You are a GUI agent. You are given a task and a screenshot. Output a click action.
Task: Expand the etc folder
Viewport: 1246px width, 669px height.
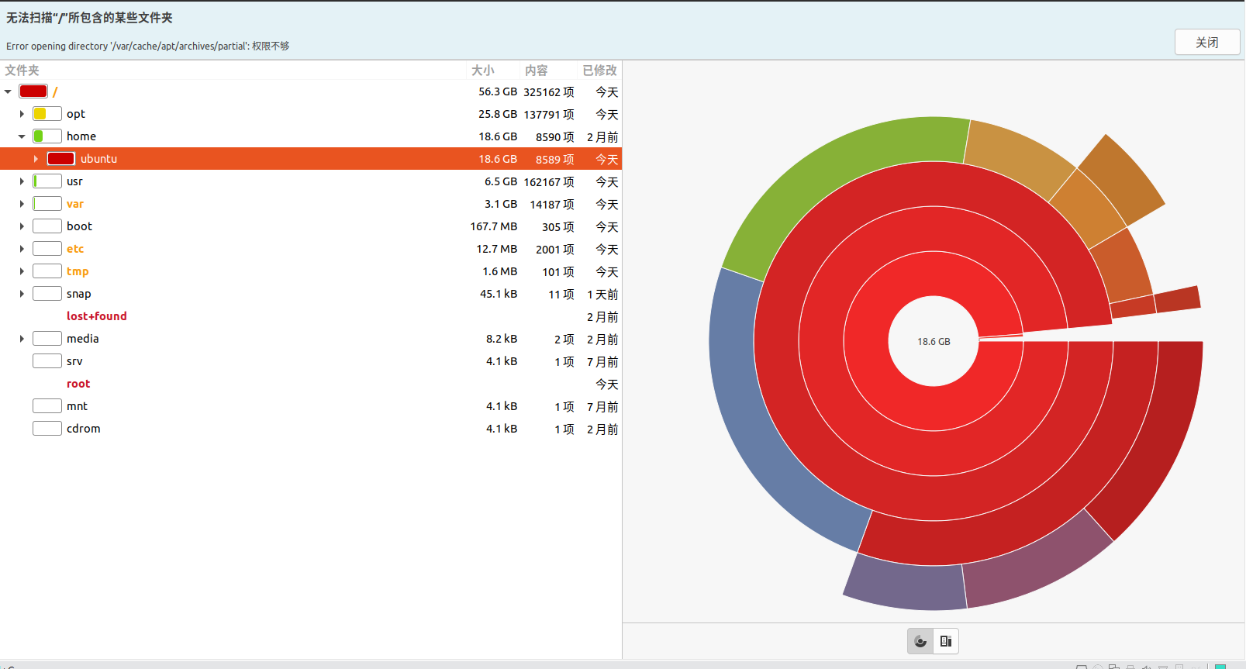(x=22, y=249)
